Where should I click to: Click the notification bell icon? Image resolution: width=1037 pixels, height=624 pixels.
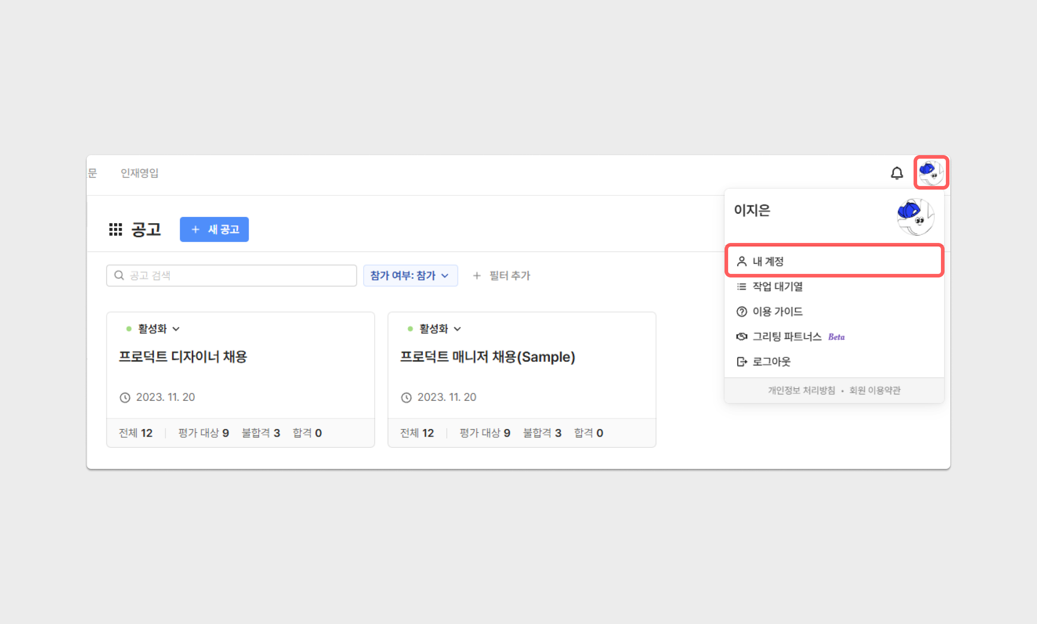896,173
